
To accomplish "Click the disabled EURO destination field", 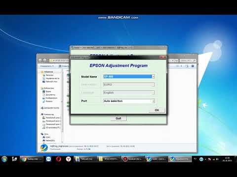I will point(129,85).
